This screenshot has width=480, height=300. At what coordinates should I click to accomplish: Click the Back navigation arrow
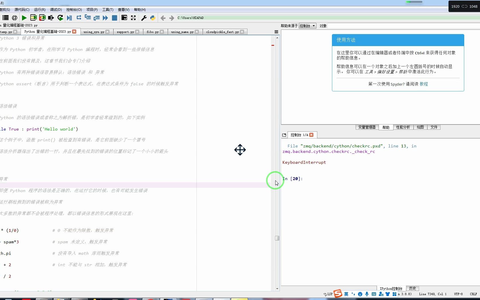(x=163, y=18)
